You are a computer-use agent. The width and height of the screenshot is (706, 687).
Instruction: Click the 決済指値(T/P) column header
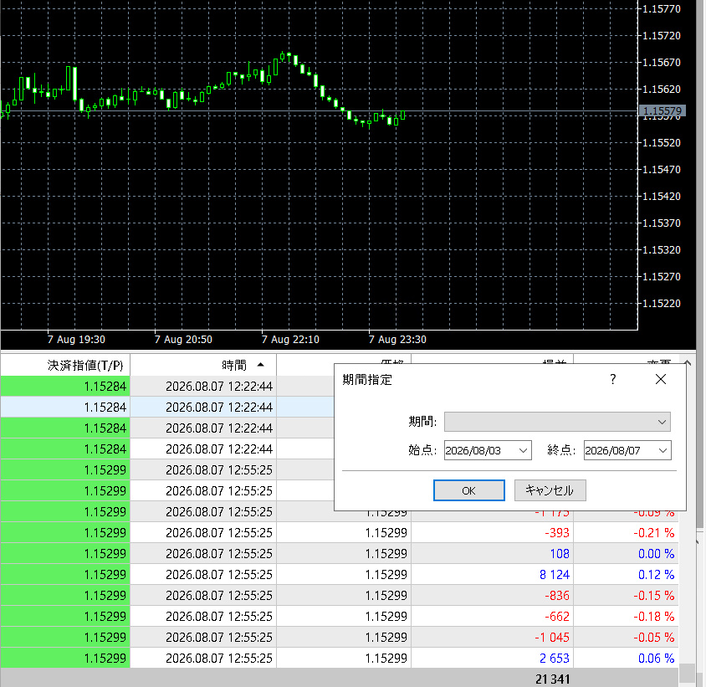(x=65, y=365)
